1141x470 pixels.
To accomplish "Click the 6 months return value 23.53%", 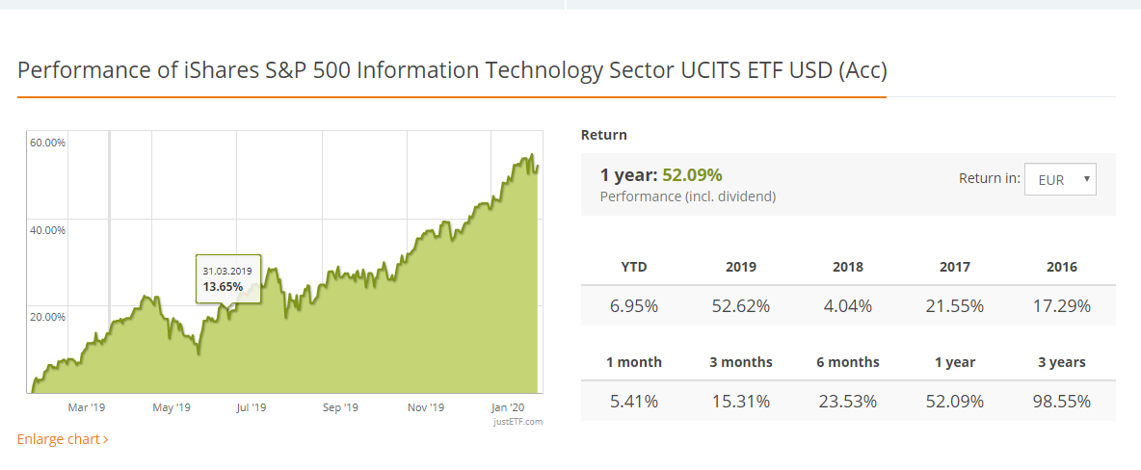I will point(848,402).
